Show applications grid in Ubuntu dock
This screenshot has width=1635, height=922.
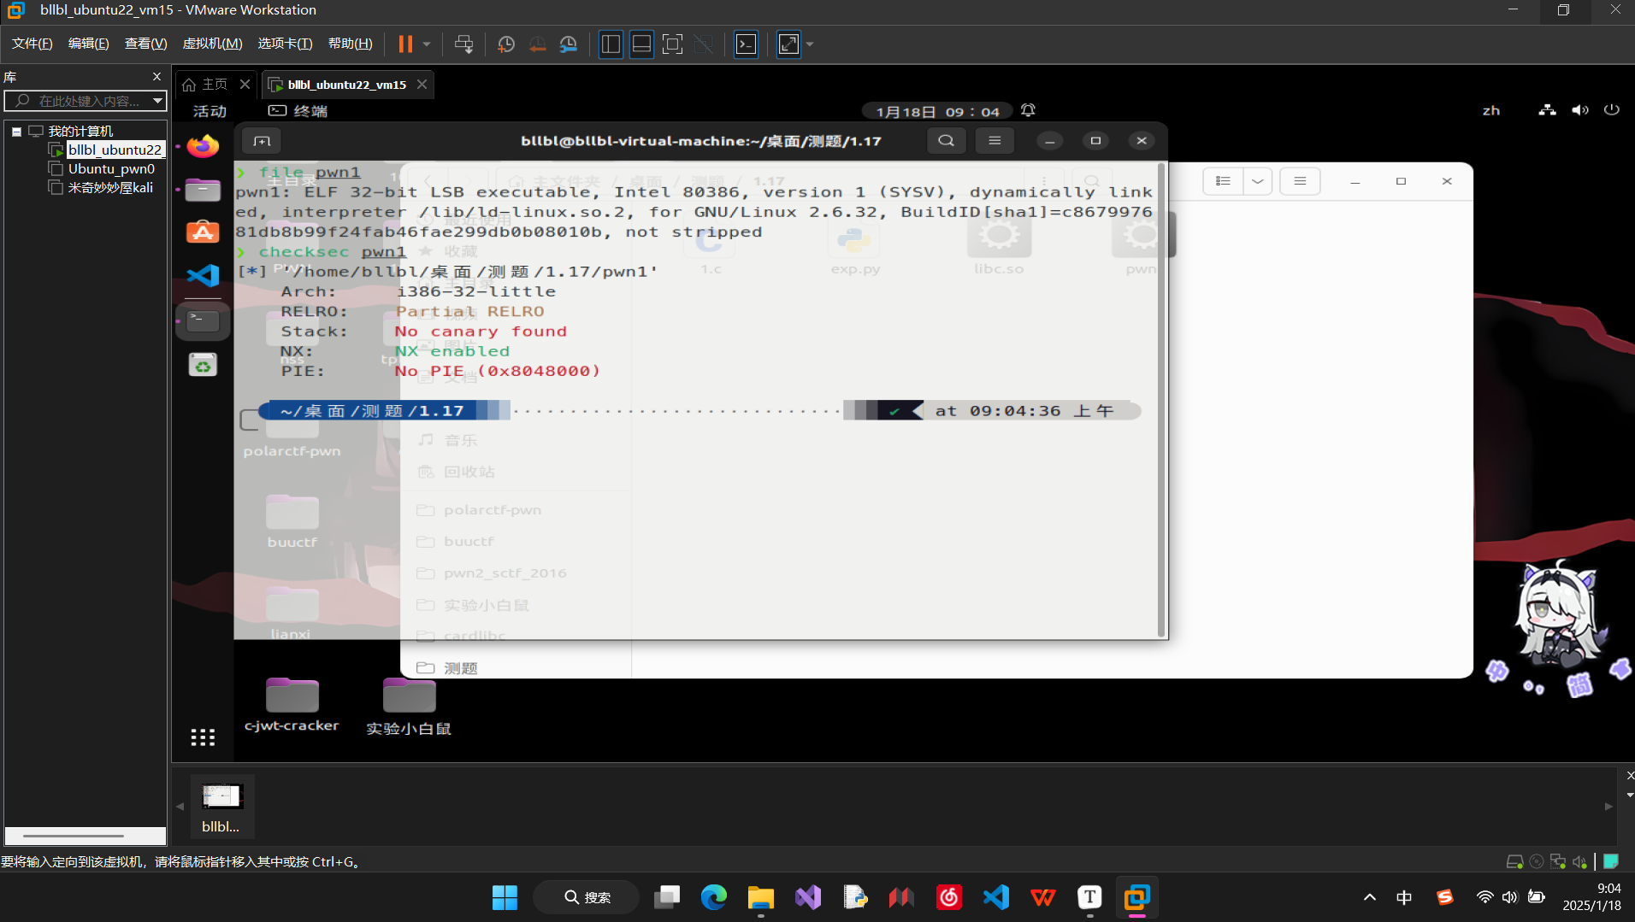pos(203,737)
